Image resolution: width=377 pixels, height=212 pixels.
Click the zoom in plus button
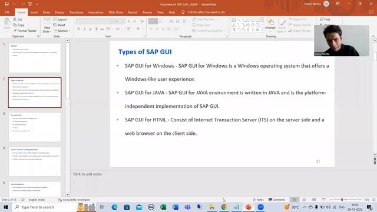pos(360,200)
